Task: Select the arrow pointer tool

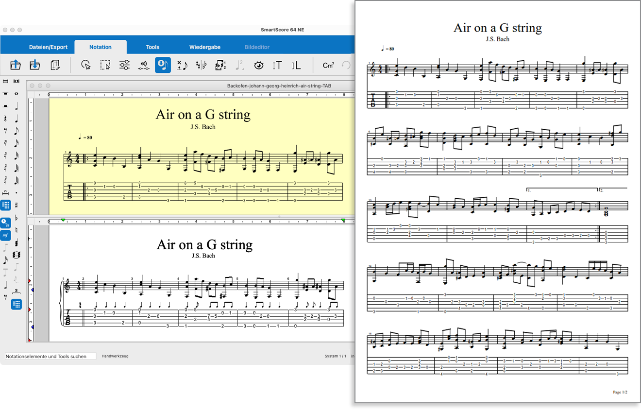Action: tap(86, 65)
